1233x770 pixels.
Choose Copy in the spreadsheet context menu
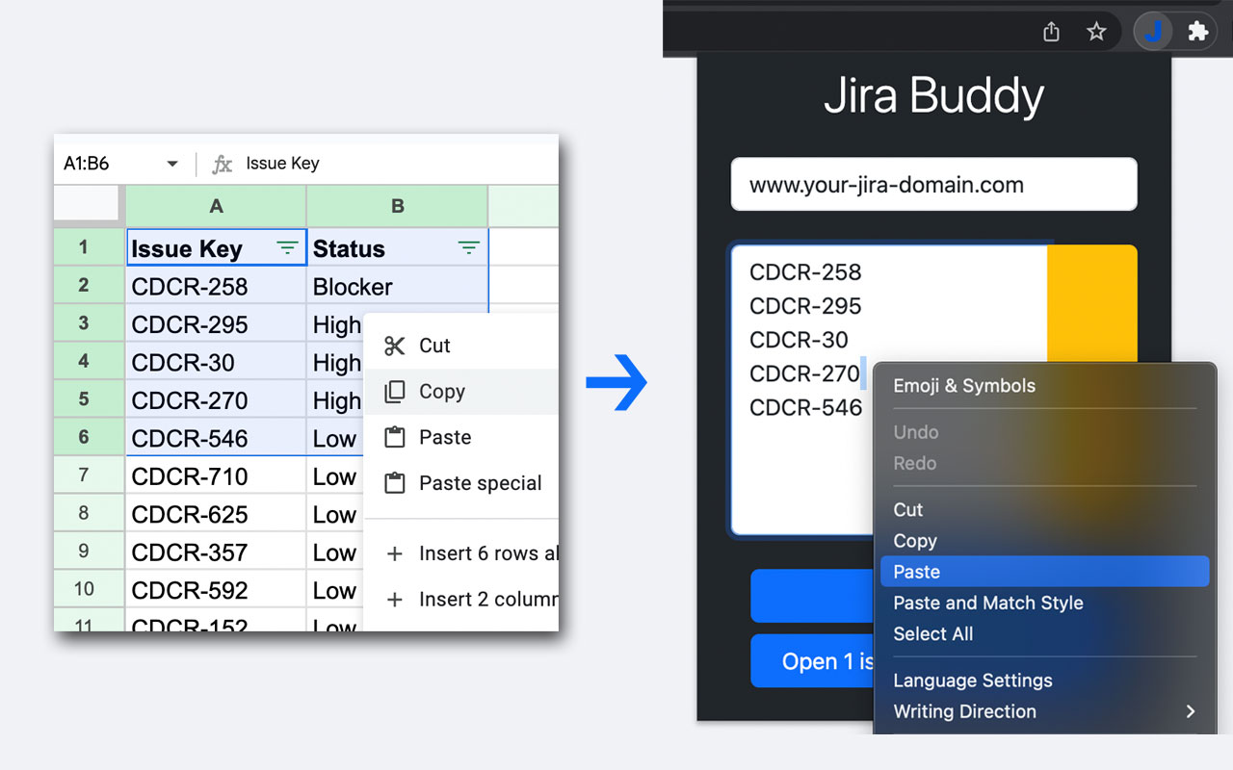tap(462, 392)
